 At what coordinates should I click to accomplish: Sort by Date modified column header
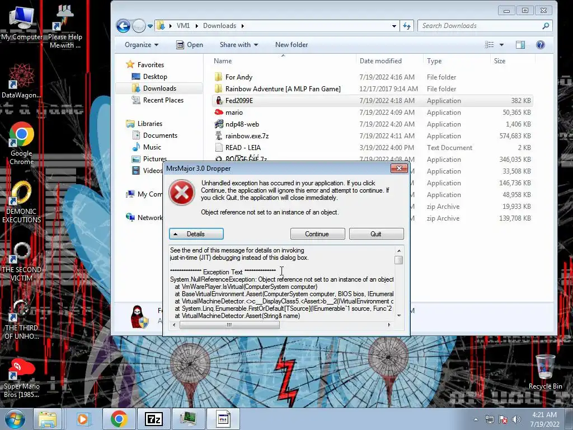click(381, 61)
